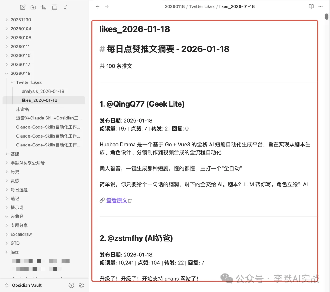Open the help question mark icon
Image resolution: width=330 pixels, height=292 pixels.
71,285
